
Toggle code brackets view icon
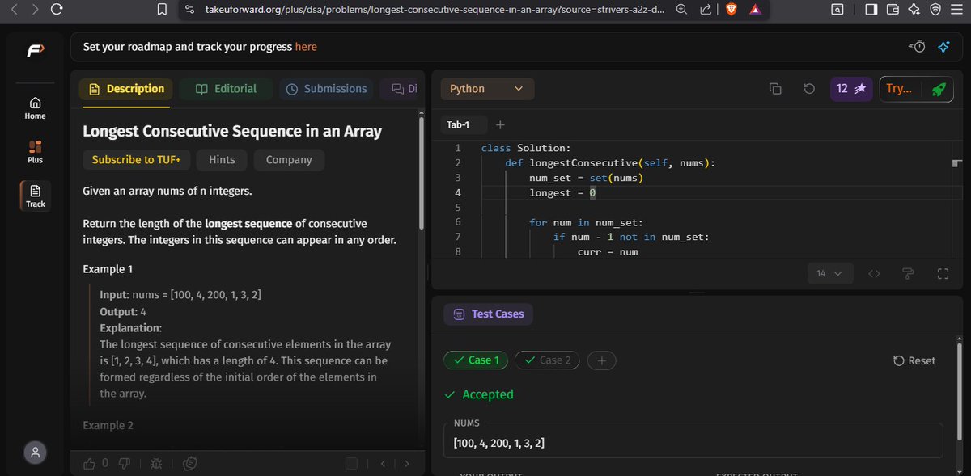point(874,274)
